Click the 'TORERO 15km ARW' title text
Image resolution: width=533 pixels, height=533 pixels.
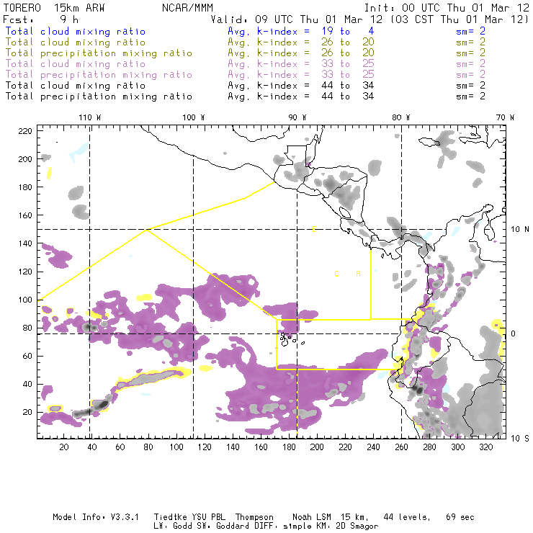point(54,8)
